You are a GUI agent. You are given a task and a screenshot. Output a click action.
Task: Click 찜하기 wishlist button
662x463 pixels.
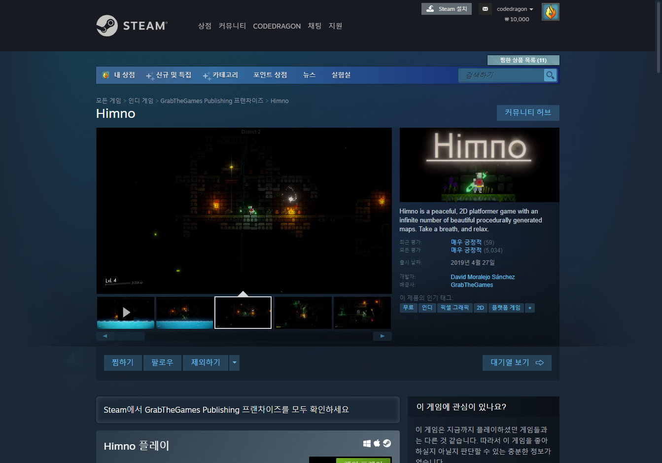tap(123, 363)
